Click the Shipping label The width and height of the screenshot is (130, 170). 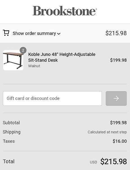pos(12,132)
